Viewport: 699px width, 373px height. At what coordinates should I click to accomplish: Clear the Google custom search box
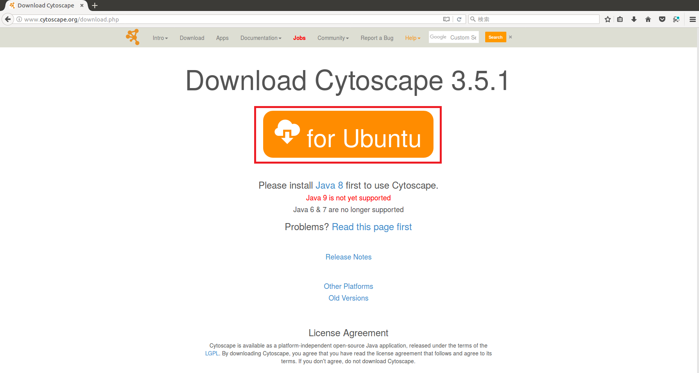(x=510, y=37)
